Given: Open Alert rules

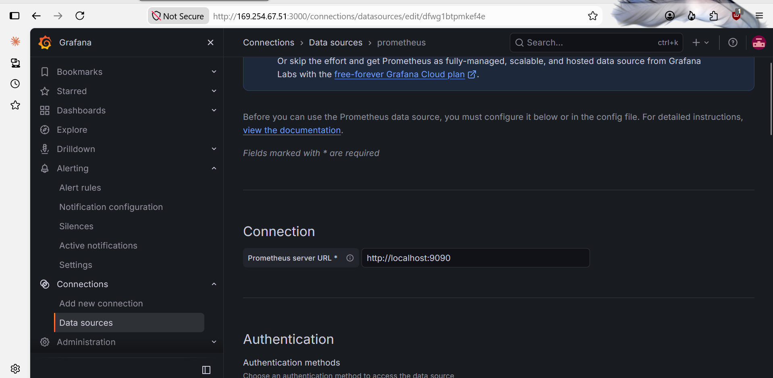Looking at the screenshot, I should click(80, 188).
